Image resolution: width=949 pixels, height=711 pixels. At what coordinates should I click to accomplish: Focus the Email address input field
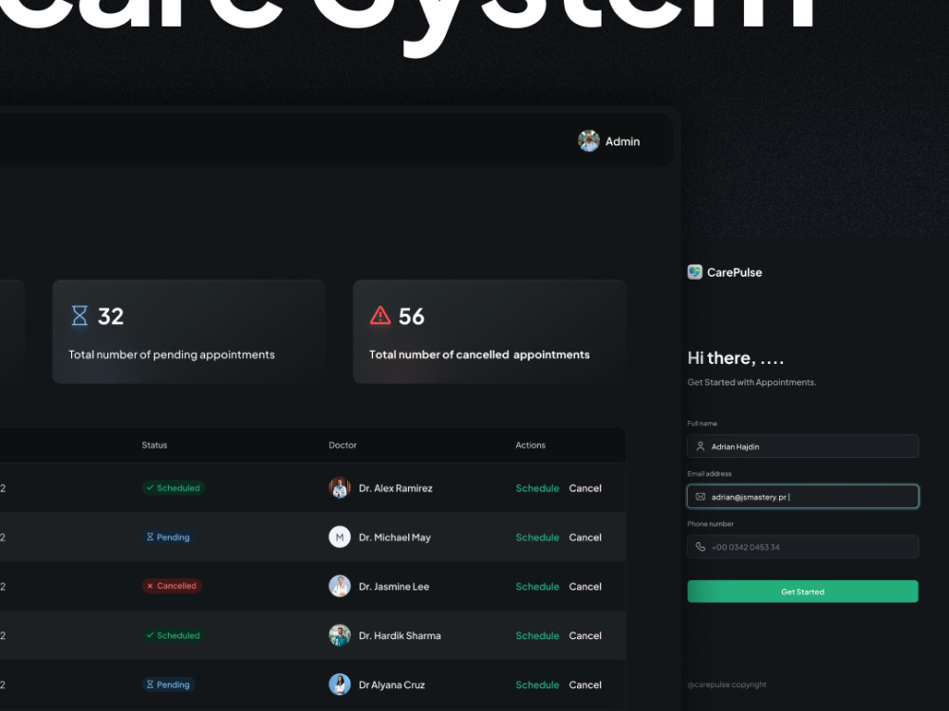click(x=803, y=497)
